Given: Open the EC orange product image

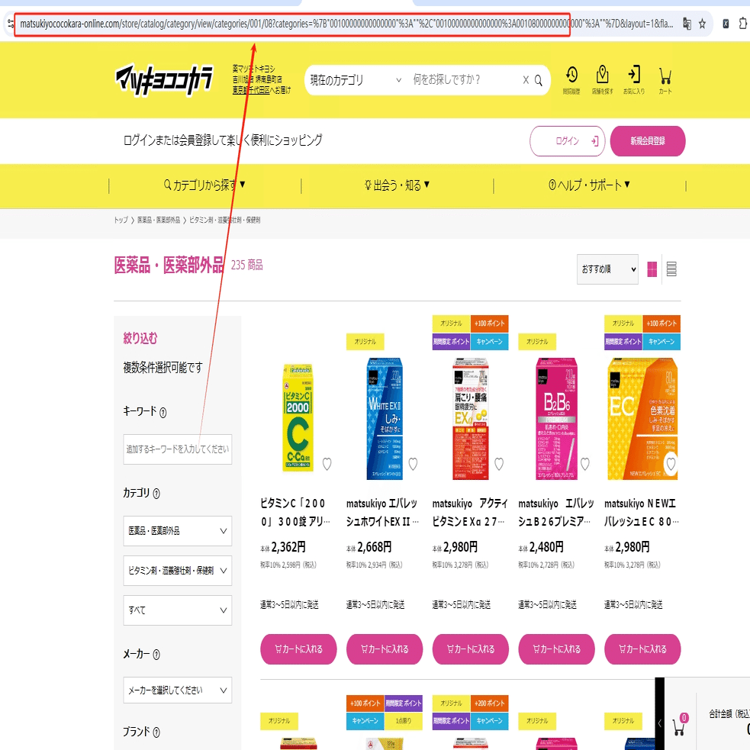Looking at the screenshot, I should point(642,419).
